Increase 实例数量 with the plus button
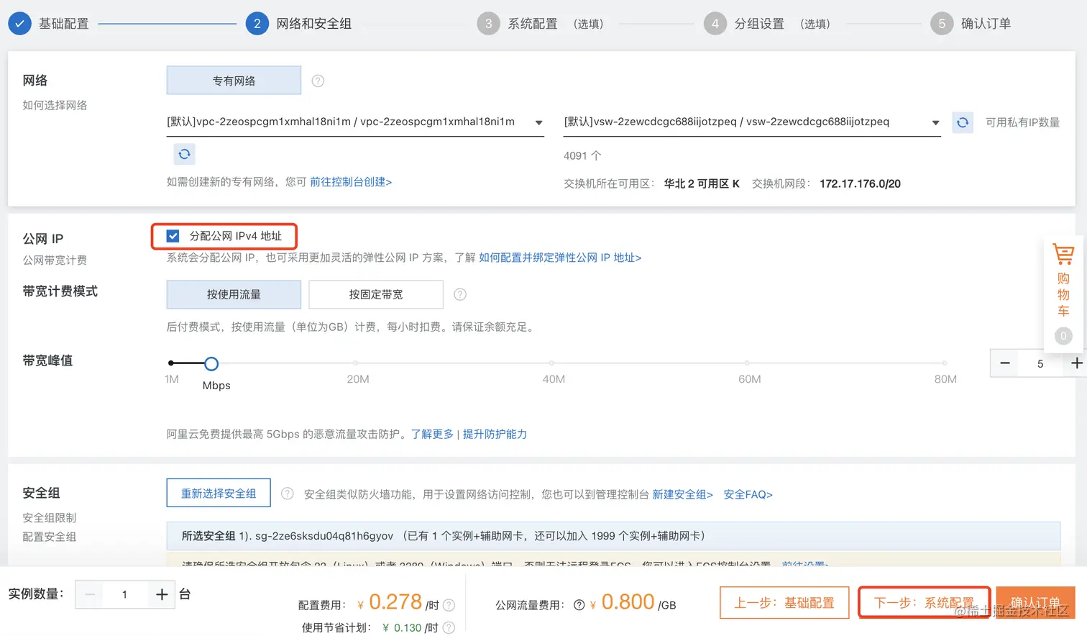 pyautogui.click(x=162, y=594)
